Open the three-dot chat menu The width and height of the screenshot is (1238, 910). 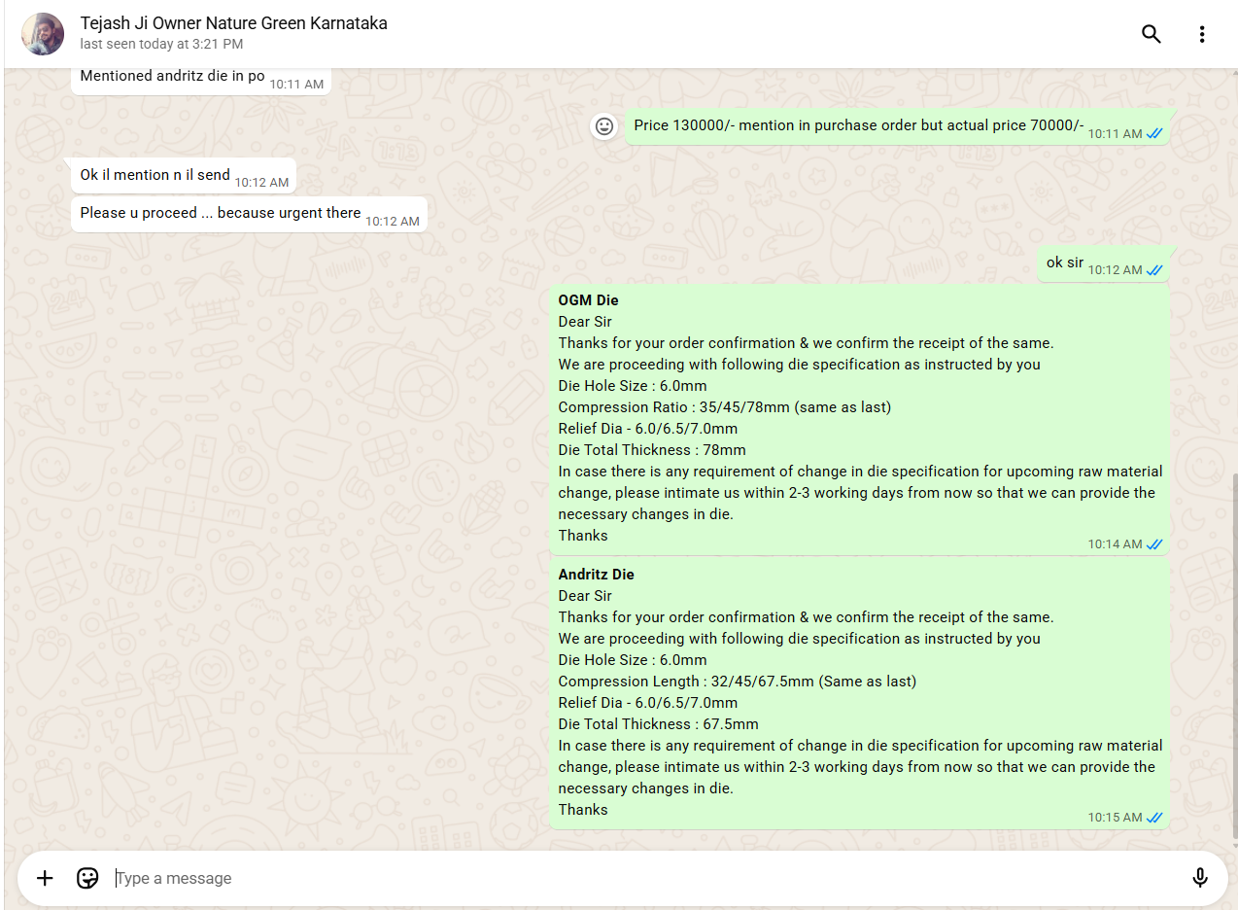pyautogui.click(x=1202, y=34)
